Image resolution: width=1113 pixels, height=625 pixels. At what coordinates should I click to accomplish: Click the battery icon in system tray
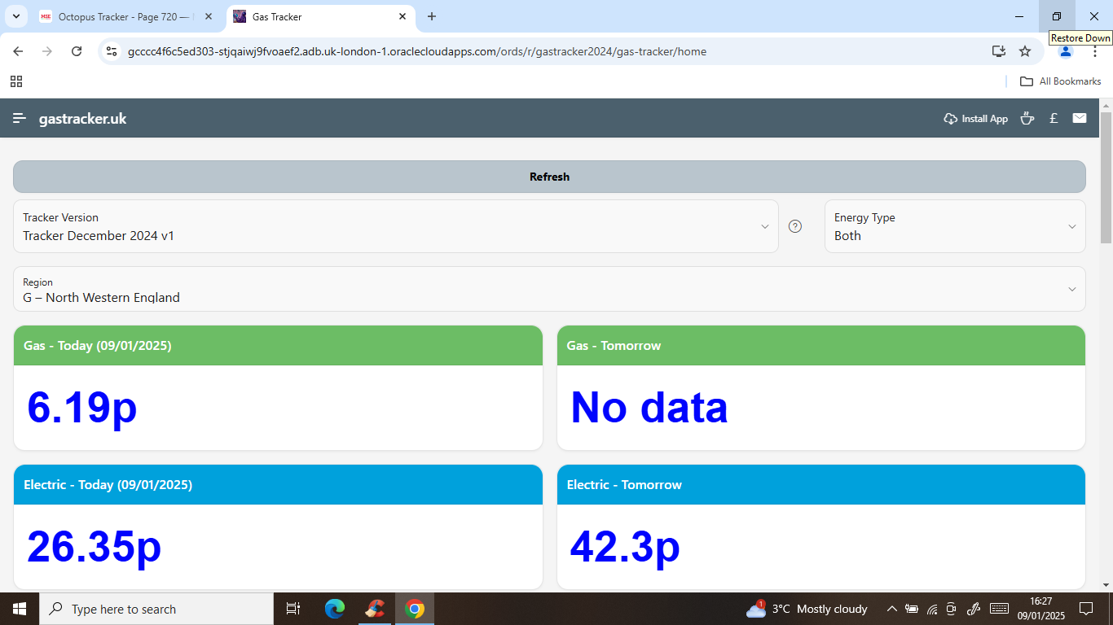pyautogui.click(x=912, y=609)
